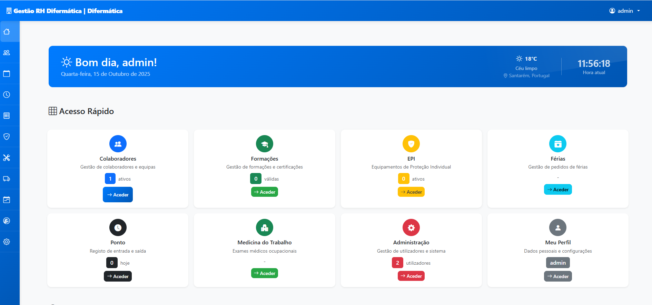Image resolution: width=652 pixels, height=305 pixels.
Task: Click the red Aceder button under Administração
Action: pos(411,276)
